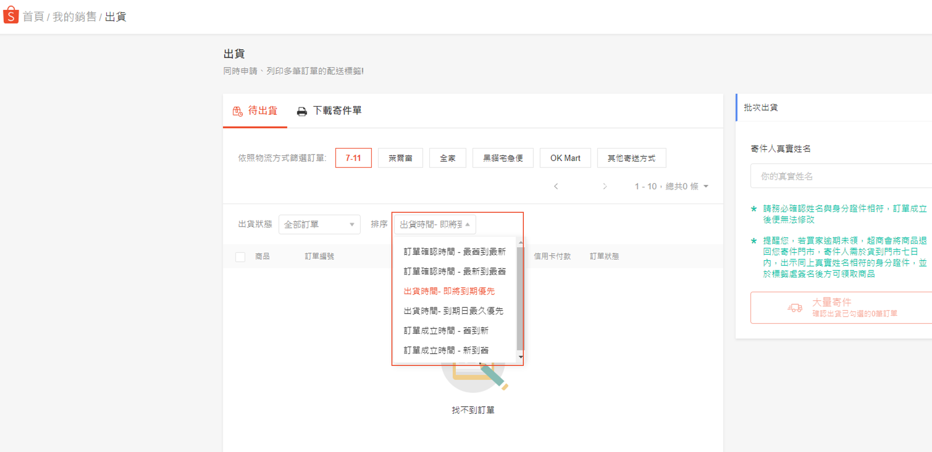Select 訂單確認時間 - 最舊到最新 option
This screenshot has width=932, height=452.
tap(454, 252)
